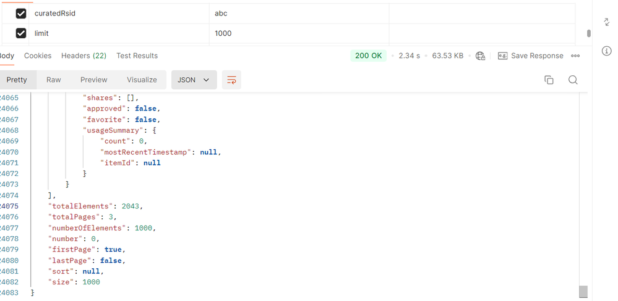
Task: Open the Test Results tab
Action: click(137, 56)
